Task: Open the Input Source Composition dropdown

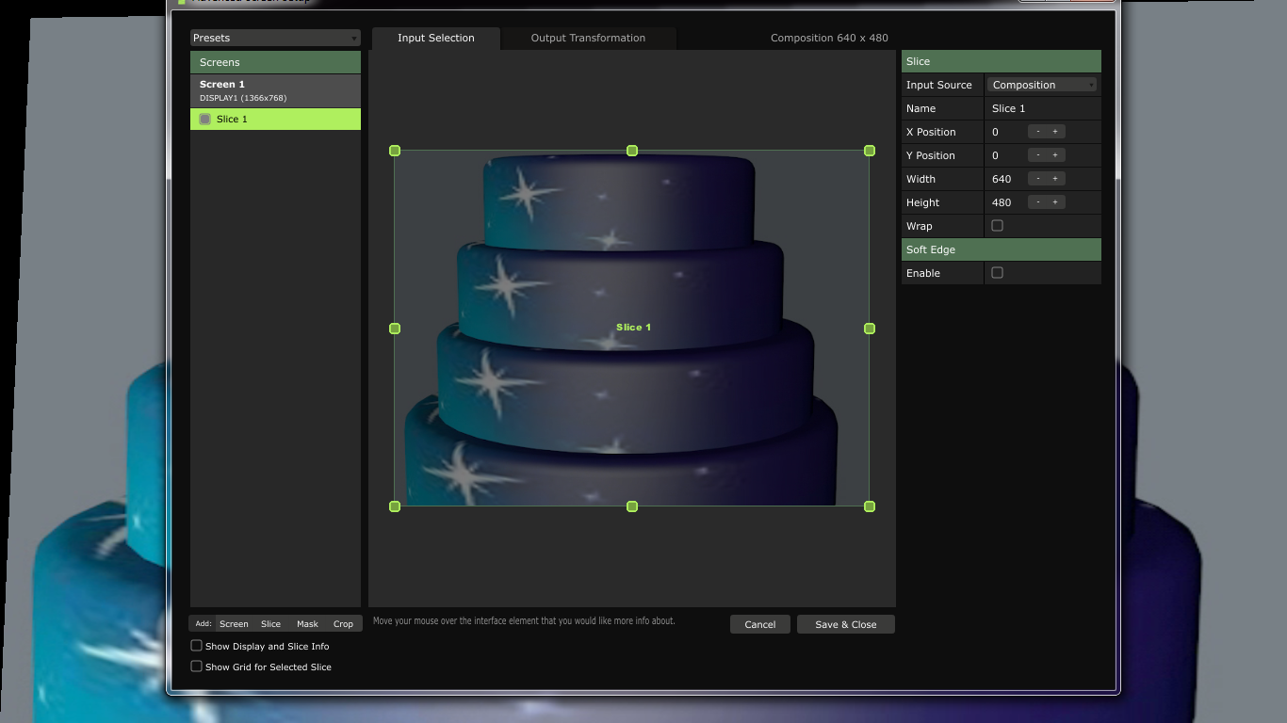Action: (1042, 85)
